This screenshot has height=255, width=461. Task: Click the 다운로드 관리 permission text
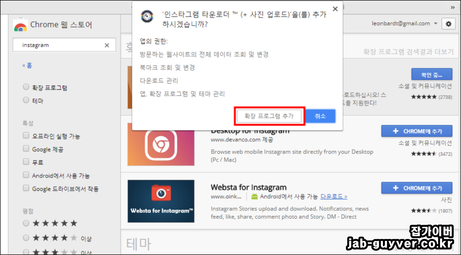pyautogui.click(x=159, y=81)
